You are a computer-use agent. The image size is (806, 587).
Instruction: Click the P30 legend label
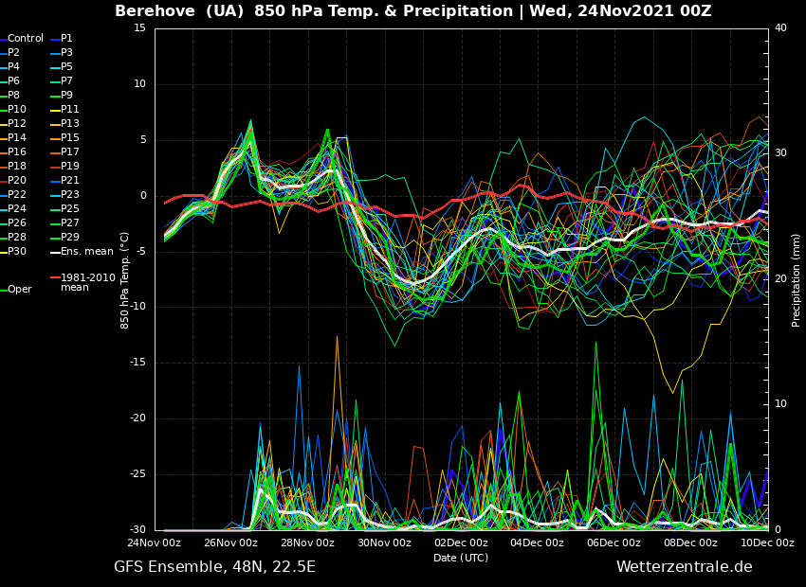pos(17,252)
